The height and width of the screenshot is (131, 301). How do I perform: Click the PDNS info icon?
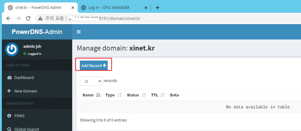pyautogui.click(x=9, y=116)
